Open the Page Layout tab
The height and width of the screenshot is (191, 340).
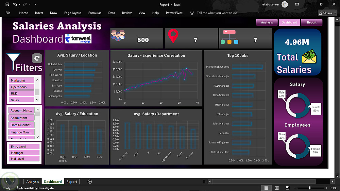pyautogui.click(x=73, y=13)
